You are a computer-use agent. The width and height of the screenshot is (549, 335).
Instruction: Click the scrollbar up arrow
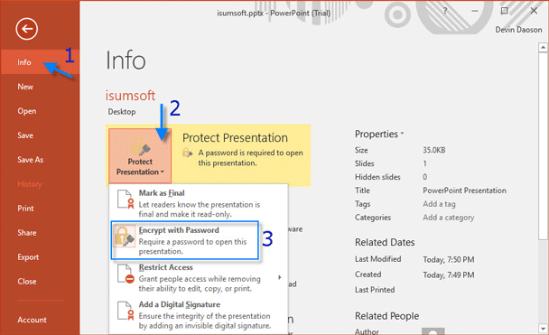[x=543, y=47]
